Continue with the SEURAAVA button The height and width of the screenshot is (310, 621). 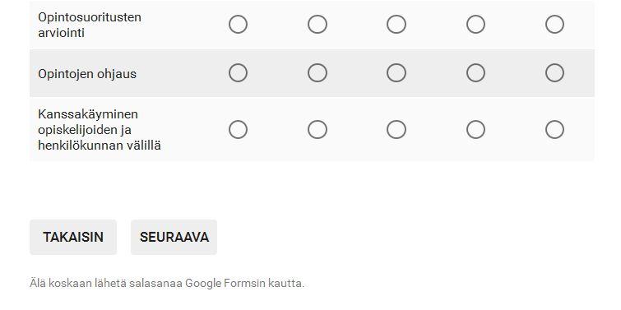point(174,237)
